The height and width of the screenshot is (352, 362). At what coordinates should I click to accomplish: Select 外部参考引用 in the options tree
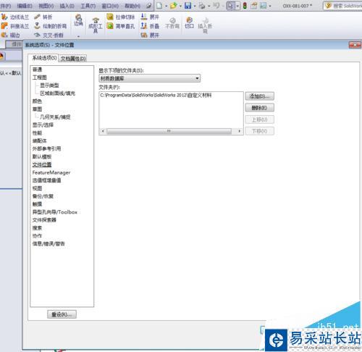point(46,148)
